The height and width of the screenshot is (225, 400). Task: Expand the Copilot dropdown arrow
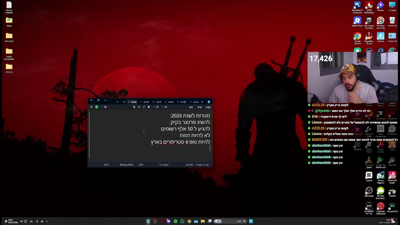coord(102,107)
